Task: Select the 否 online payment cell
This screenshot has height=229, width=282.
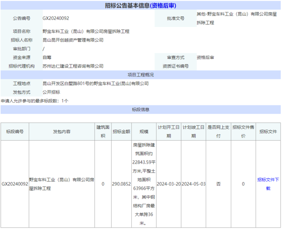Action: 218,184
